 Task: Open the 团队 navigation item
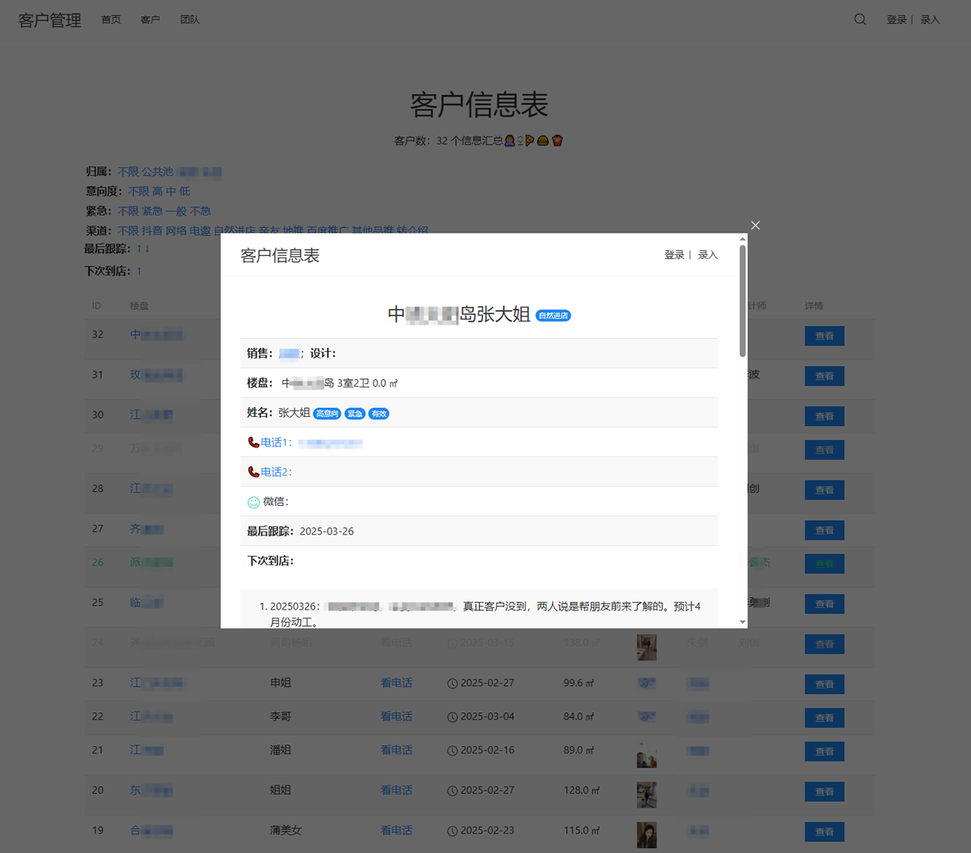pos(190,20)
